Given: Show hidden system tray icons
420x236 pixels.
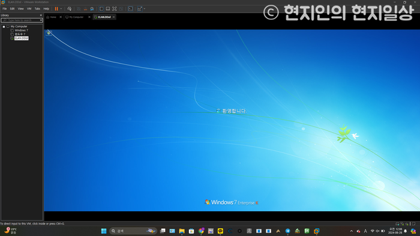Looking at the screenshot, I should coord(352,231).
